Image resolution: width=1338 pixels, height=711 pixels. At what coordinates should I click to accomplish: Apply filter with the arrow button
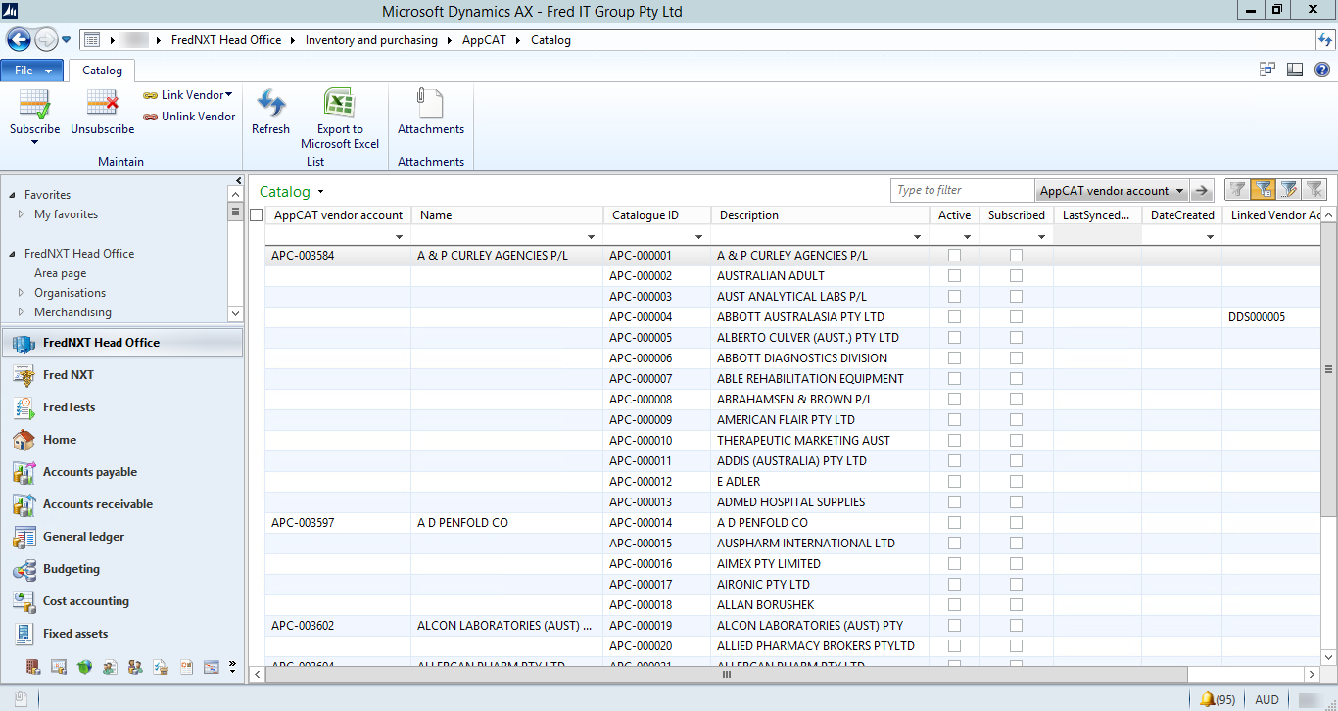pos(1203,191)
